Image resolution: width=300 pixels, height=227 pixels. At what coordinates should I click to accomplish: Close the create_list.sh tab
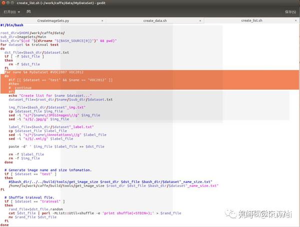(x=295, y=20)
